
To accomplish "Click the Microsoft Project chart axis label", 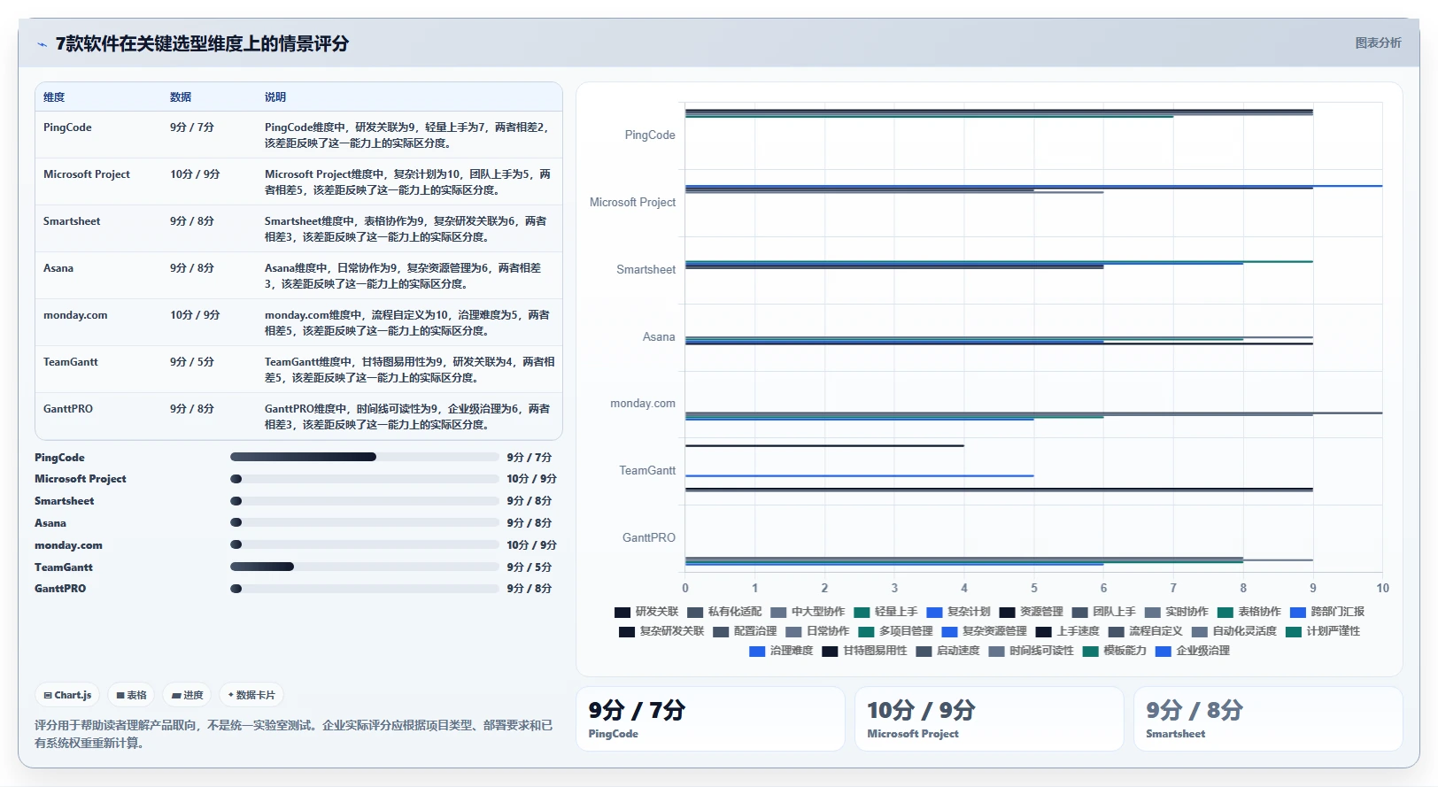I will pos(632,203).
